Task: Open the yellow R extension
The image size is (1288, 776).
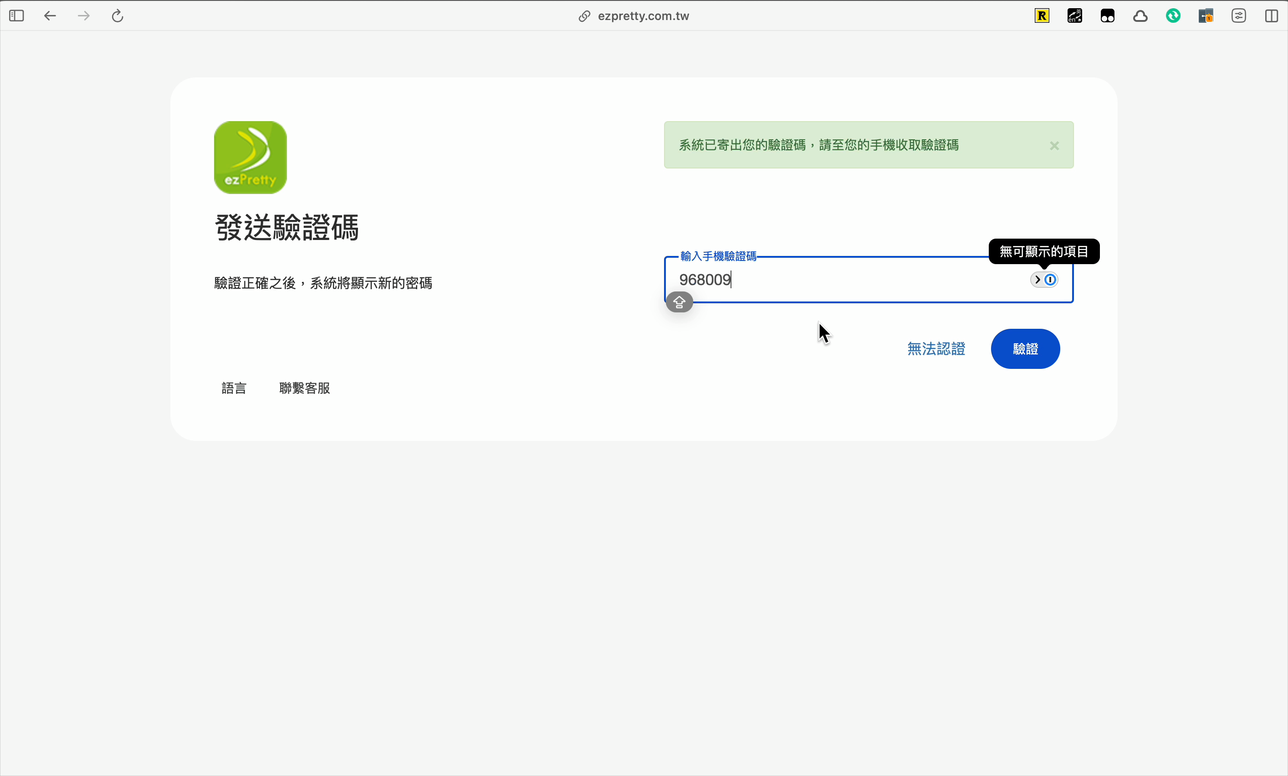Action: point(1042,15)
